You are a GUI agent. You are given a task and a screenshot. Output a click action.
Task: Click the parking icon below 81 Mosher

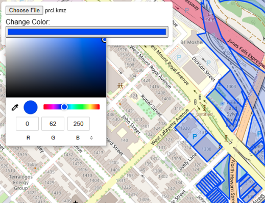click(179, 57)
